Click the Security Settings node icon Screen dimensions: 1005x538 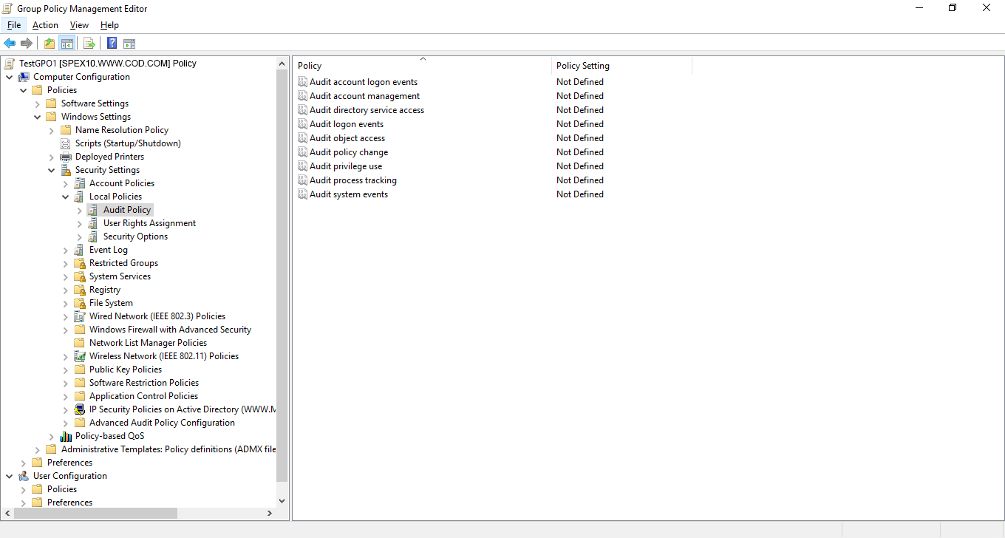click(66, 170)
